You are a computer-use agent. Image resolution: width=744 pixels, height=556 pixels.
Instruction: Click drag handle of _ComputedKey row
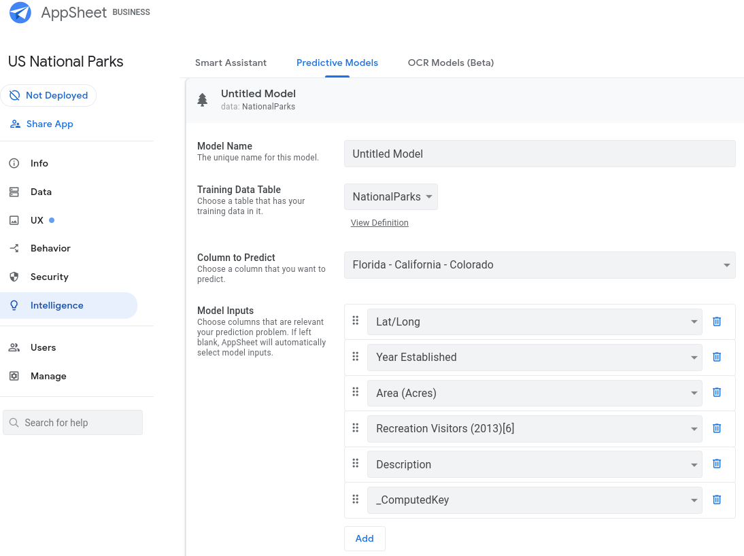click(x=356, y=499)
